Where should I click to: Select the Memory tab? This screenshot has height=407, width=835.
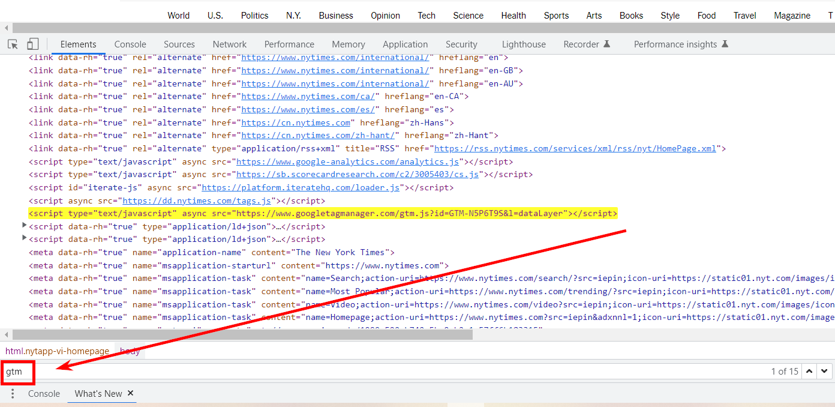click(x=349, y=44)
